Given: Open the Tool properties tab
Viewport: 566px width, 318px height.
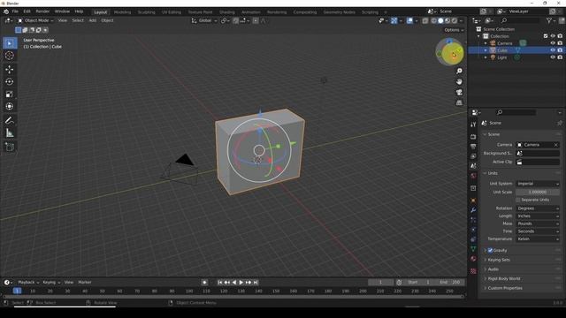Looking at the screenshot, I should (473, 125).
